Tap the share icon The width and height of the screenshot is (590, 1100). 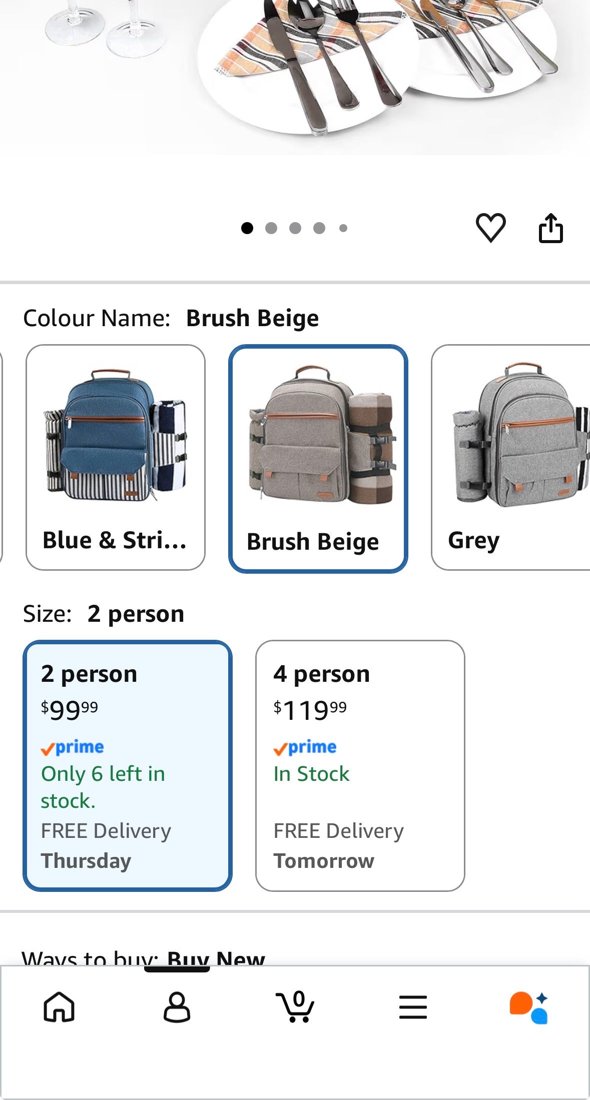click(550, 228)
